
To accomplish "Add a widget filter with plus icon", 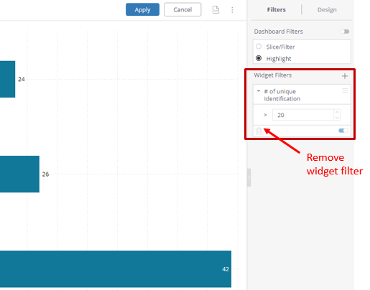I will pos(345,76).
